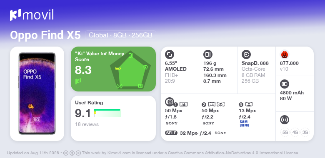The height and width of the screenshot is (158, 325).
Task: Click the camera icon on pentagon chart
Action: click(140, 86)
